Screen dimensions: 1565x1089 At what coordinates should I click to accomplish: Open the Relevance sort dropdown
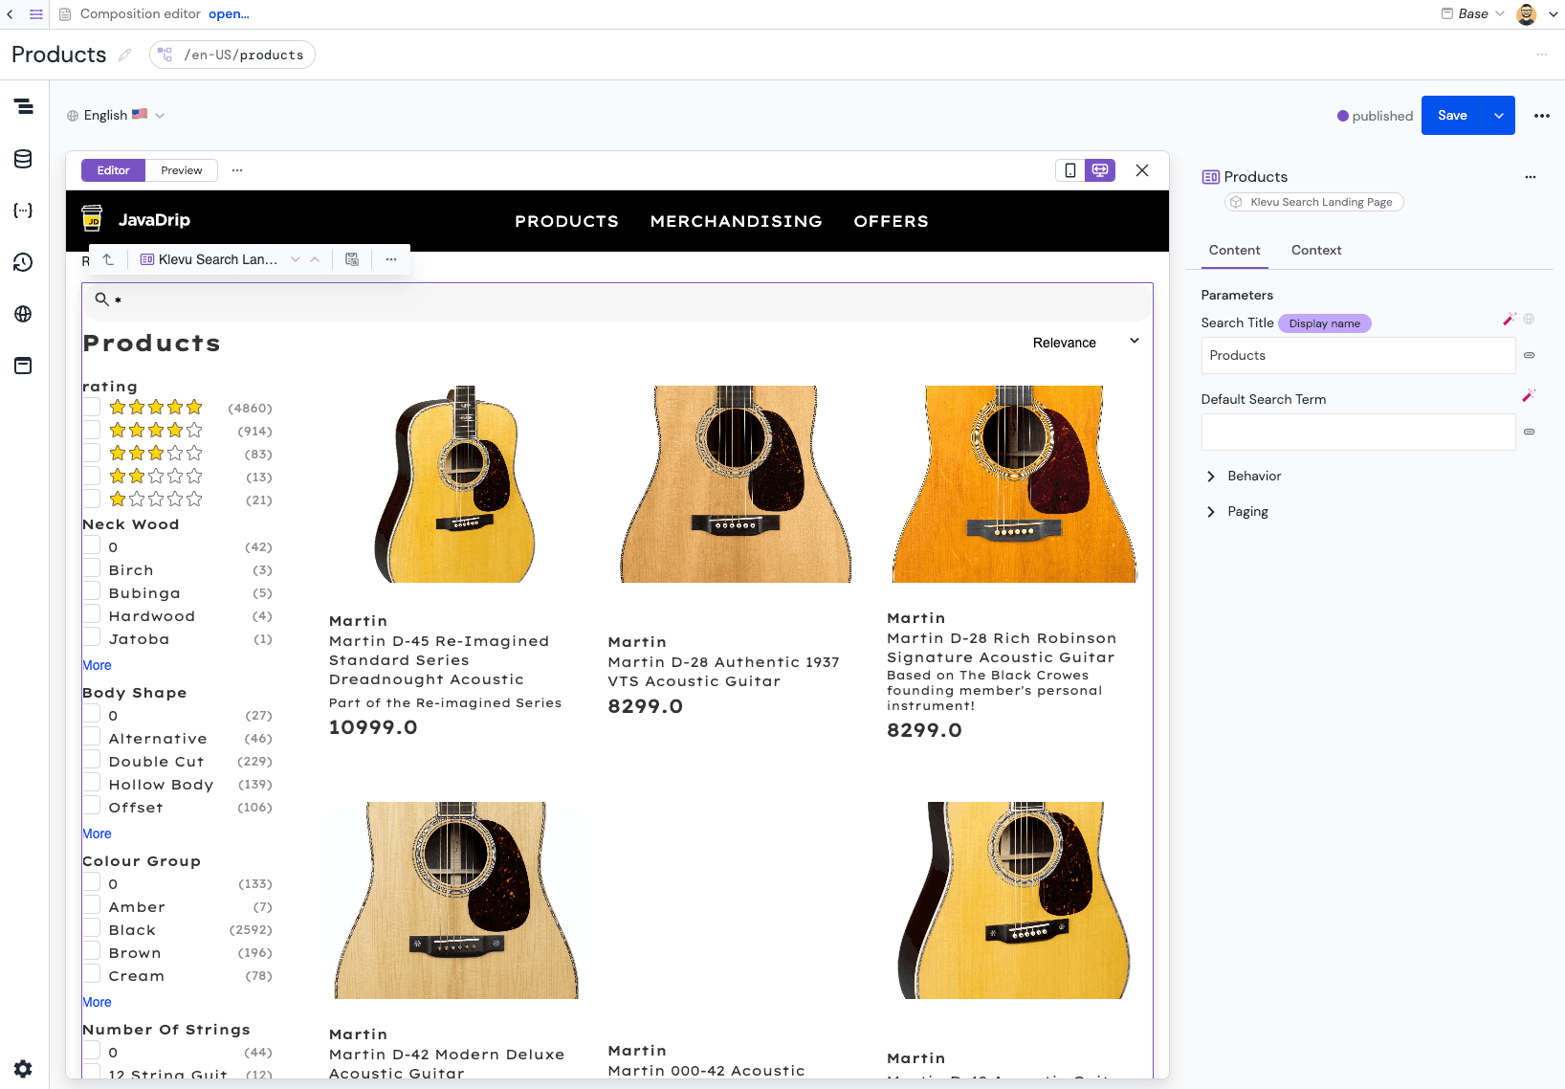tap(1086, 343)
